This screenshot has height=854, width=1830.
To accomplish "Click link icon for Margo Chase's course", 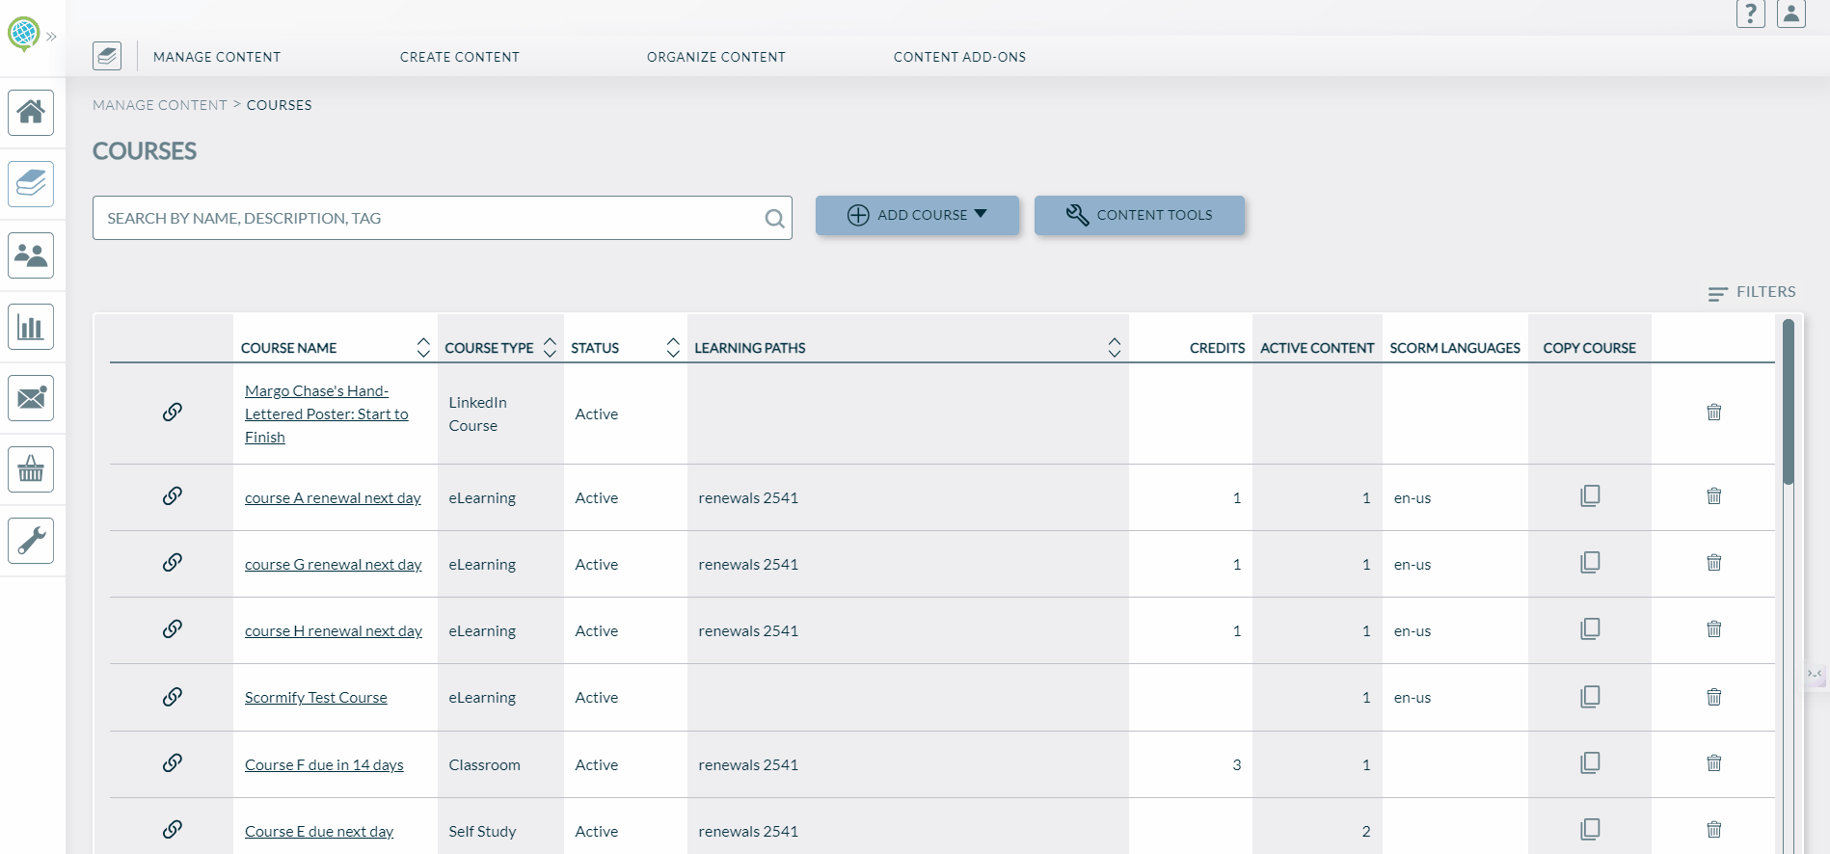I will coord(173,413).
